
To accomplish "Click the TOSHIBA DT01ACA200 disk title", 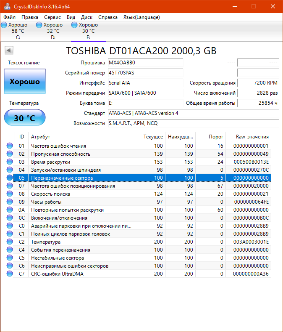I will coord(141,51).
